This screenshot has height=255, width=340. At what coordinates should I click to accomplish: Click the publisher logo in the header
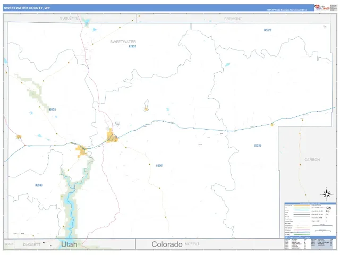tap(322, 7)
